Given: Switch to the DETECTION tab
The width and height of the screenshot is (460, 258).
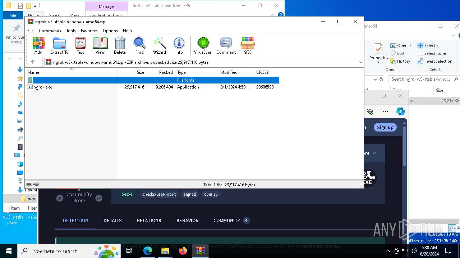Looking at the screenshot, I should (x=75, y=220).
